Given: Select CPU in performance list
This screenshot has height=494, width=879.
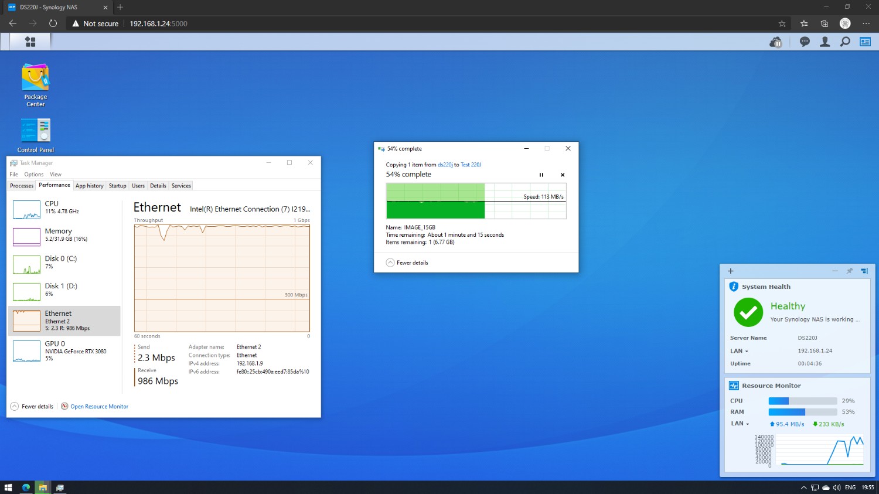Looking at the screenshot, I should (64, 209).
